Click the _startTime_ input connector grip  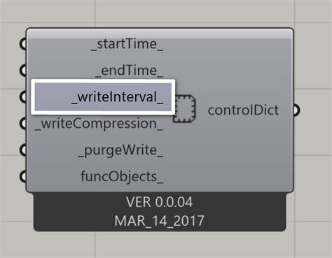click(23, 44)
